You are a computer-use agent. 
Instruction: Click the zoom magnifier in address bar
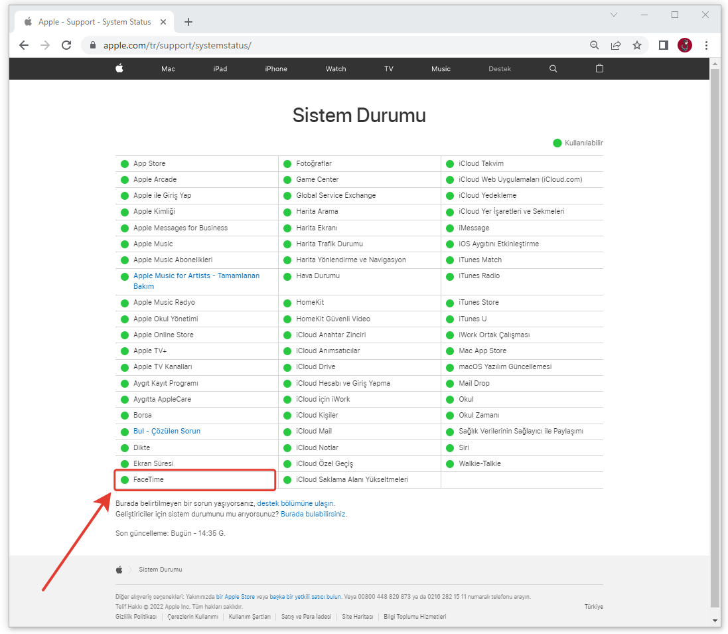pyautogui.click(x=595, y=45)
